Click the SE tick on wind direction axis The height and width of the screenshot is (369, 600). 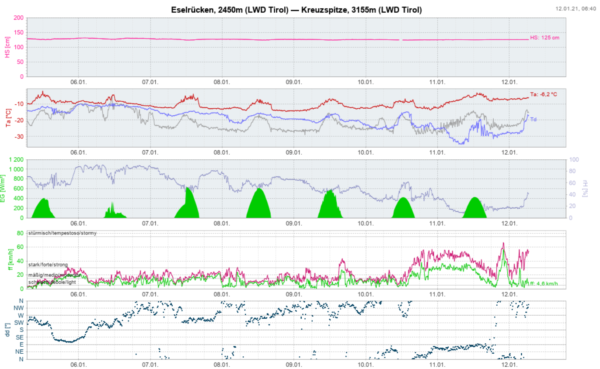click(20, 337)
